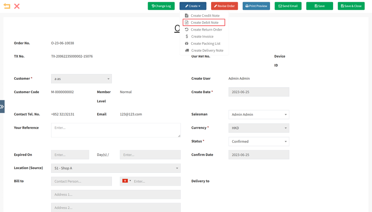The image size is (372, 212).
Task: Click the Hong Kong flag in the phone field
Action: [125, 181]
